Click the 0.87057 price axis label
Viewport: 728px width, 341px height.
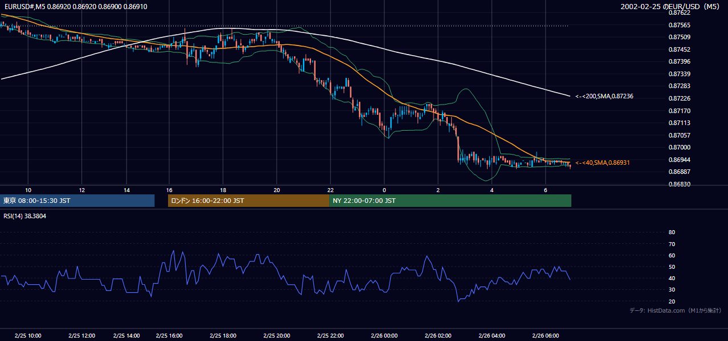tap(679, 135)
